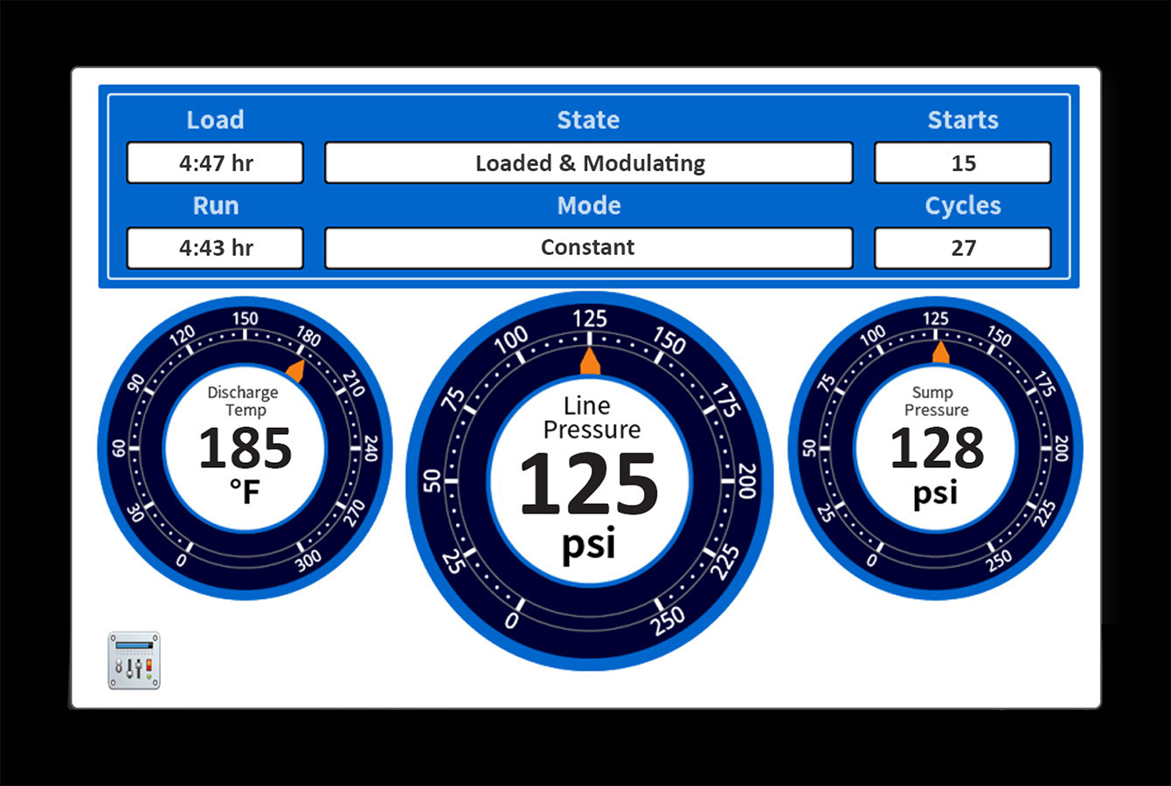Select the Starts counter showing 15
Screen dimensions: 1171x786
[963, 163]
